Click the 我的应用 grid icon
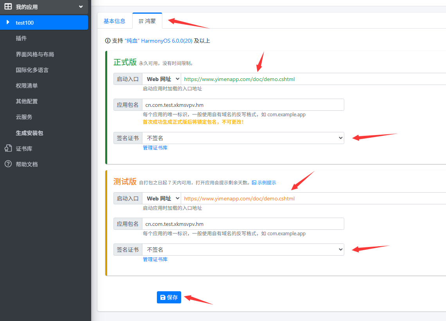 click(8, 7)
